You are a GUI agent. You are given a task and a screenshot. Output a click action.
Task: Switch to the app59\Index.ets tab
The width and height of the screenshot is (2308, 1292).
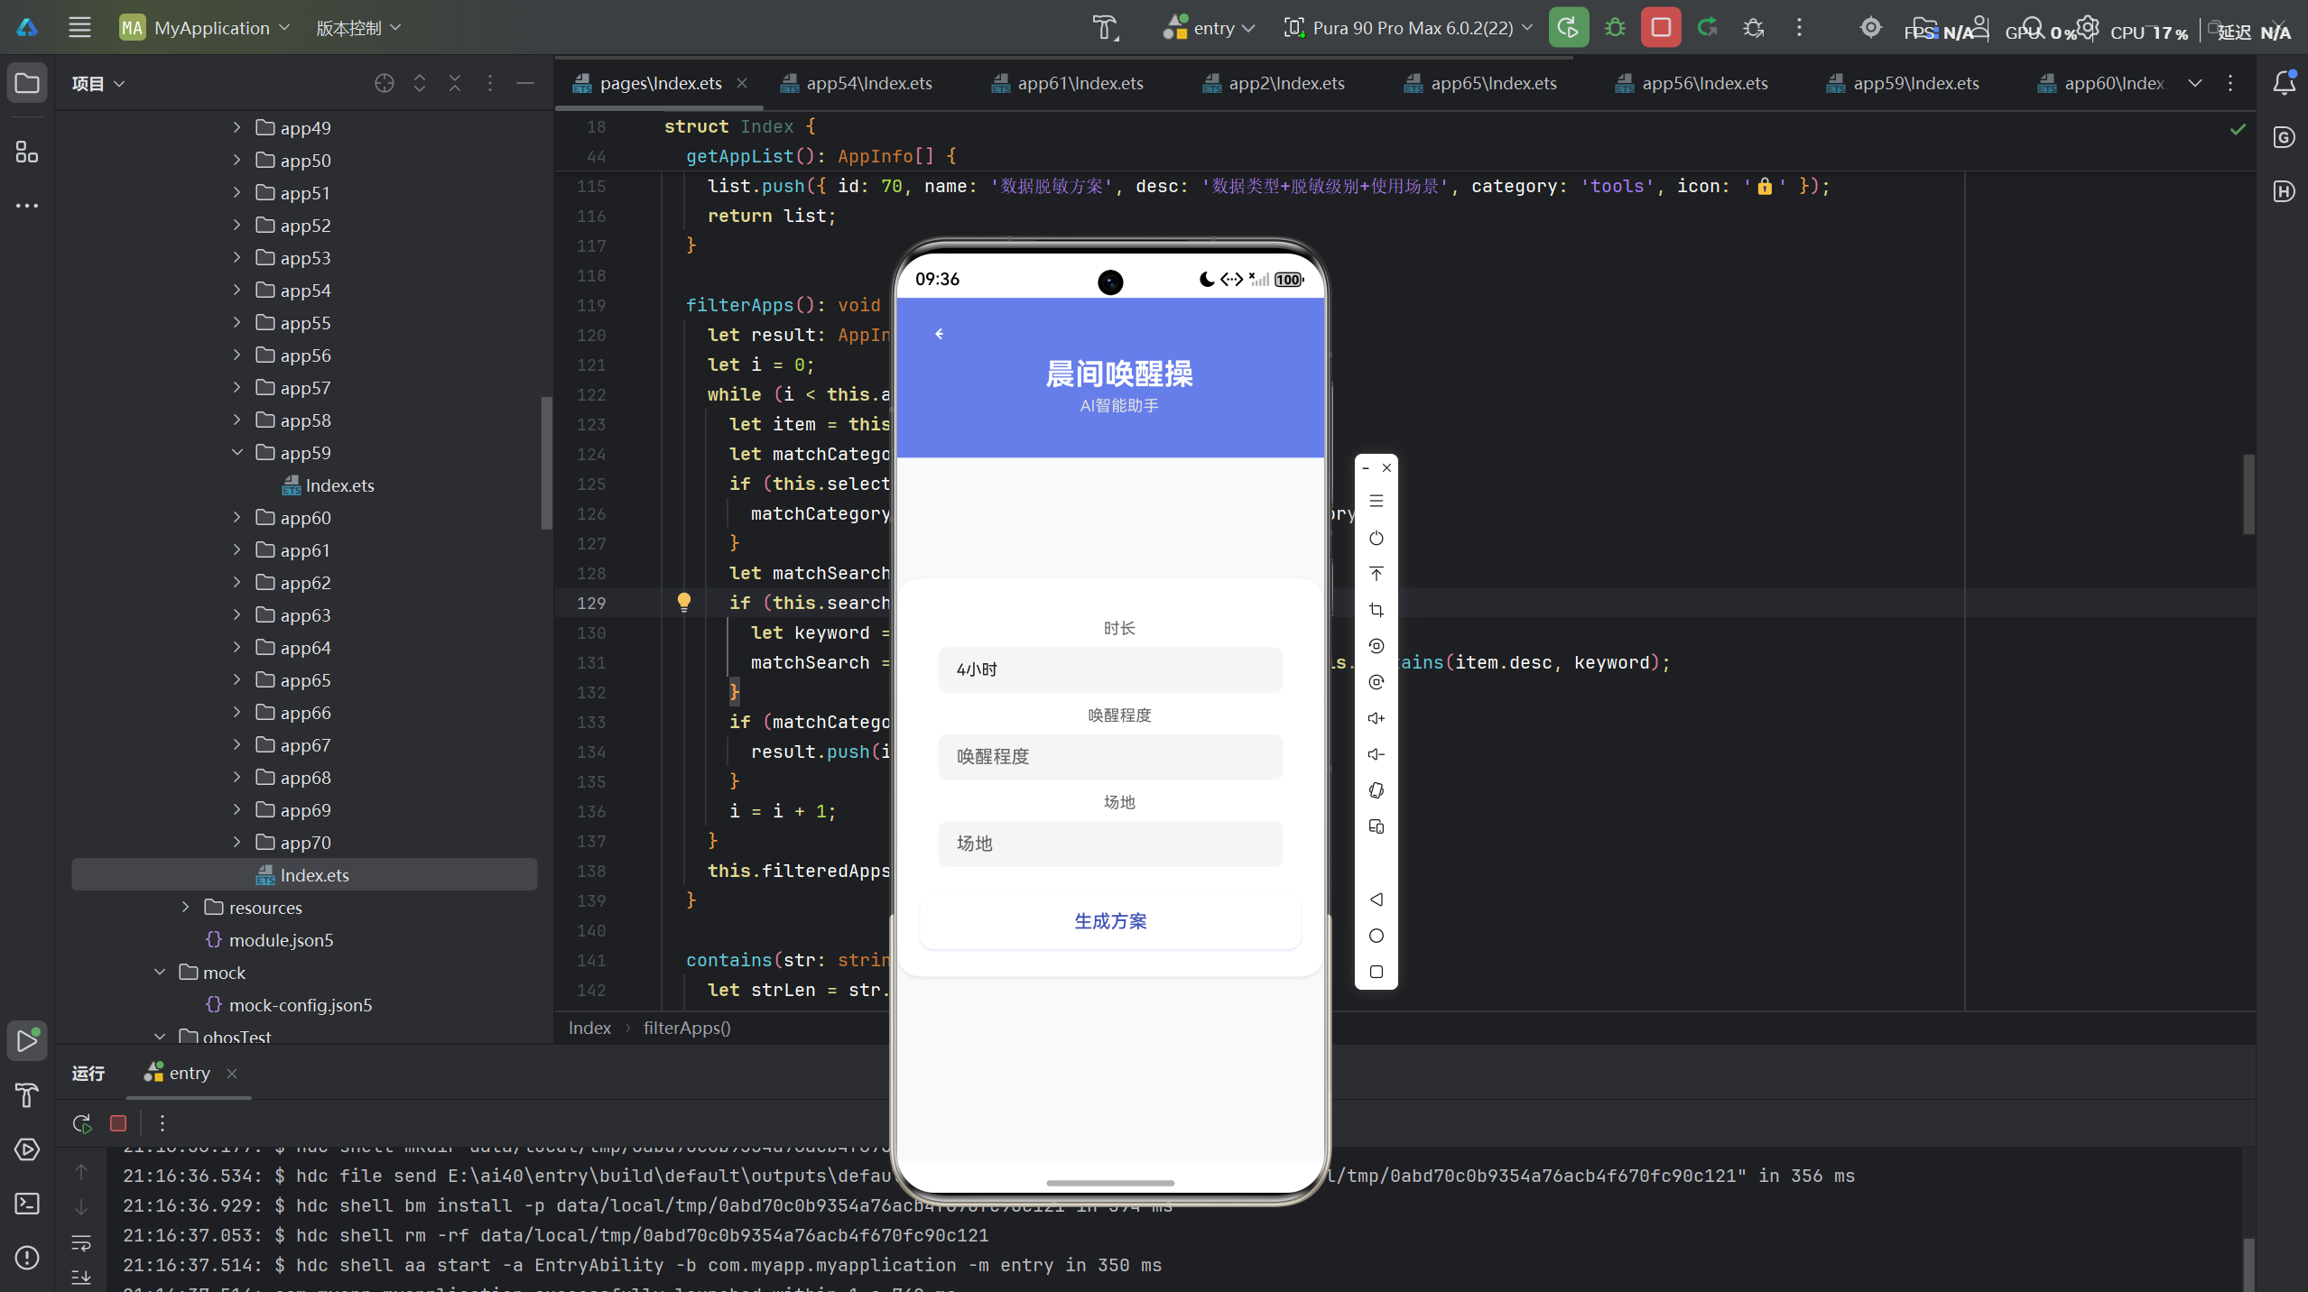(1904, 83)
